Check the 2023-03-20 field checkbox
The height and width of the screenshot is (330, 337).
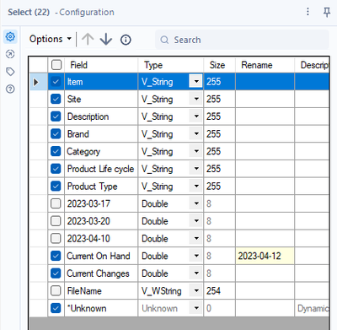click(56, 221)
